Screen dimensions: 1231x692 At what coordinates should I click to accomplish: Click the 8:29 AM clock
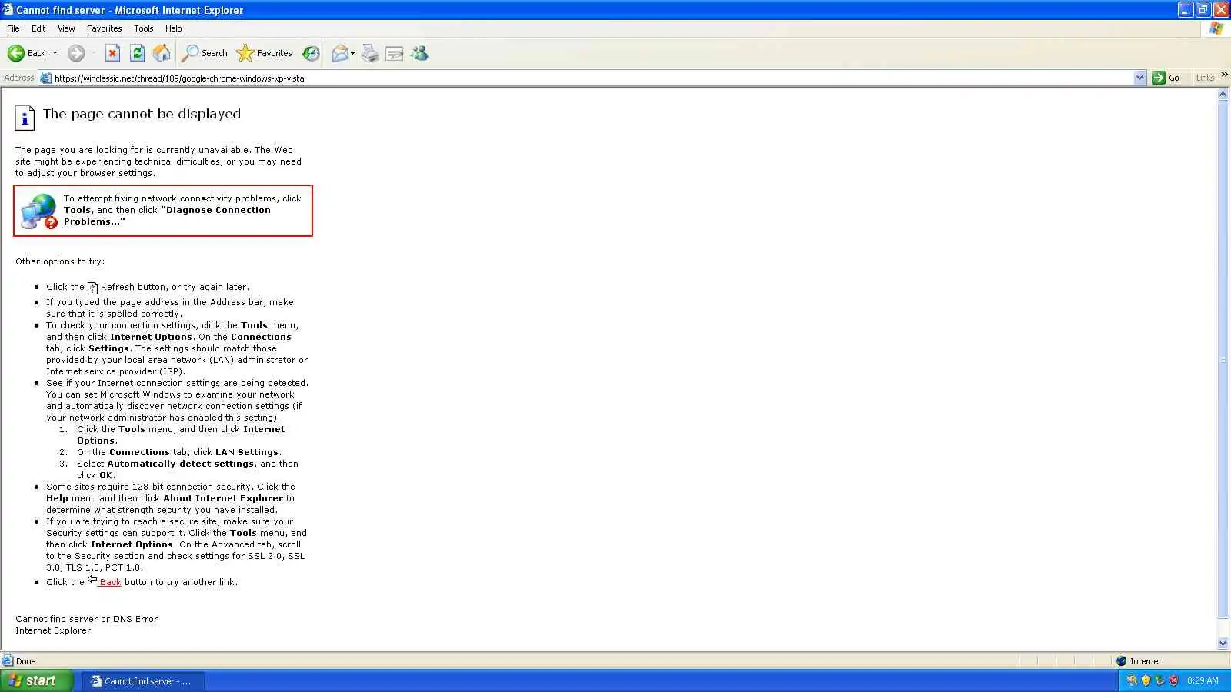tap(1203, 680)
